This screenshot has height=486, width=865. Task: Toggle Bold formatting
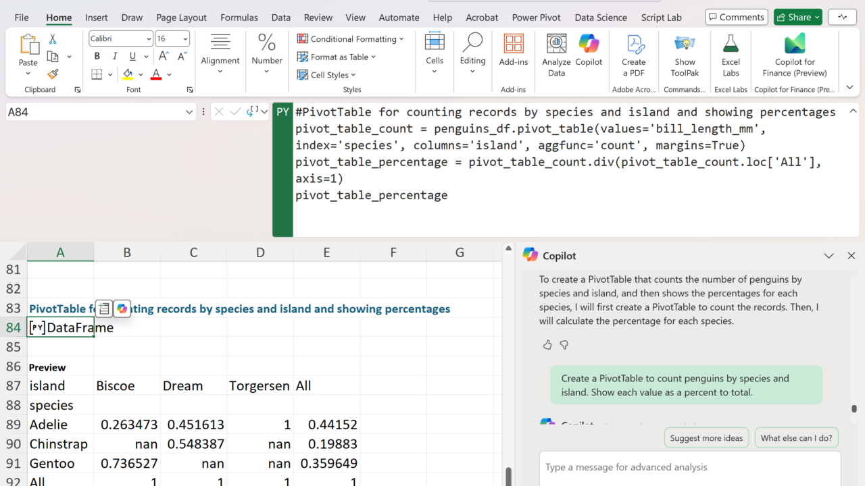(97, 57)
